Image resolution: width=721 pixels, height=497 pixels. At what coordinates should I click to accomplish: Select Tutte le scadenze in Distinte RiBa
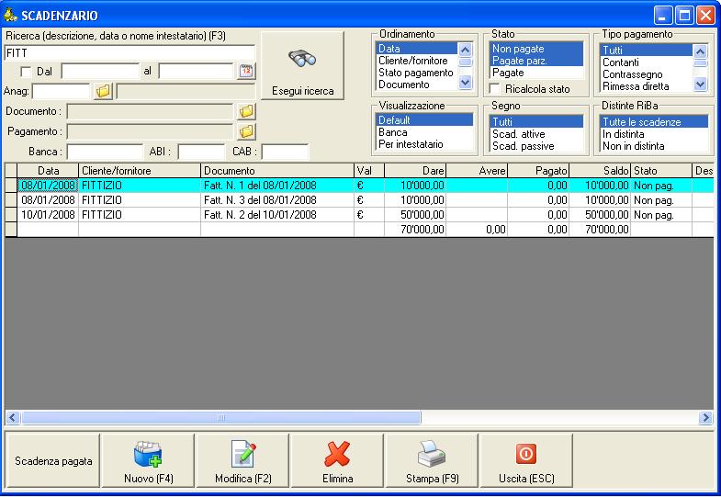coord(654,122)
